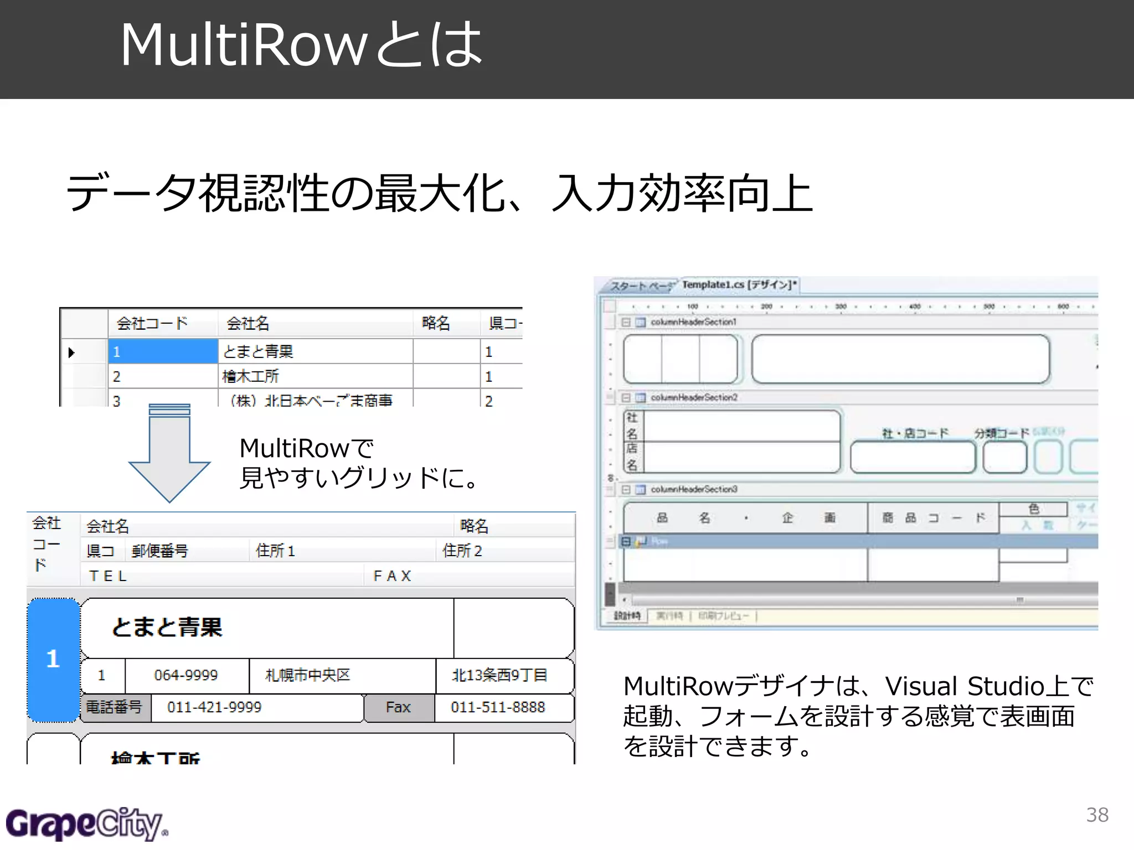
Task: Click the GrapeCity logo
Action: point(86,823)
